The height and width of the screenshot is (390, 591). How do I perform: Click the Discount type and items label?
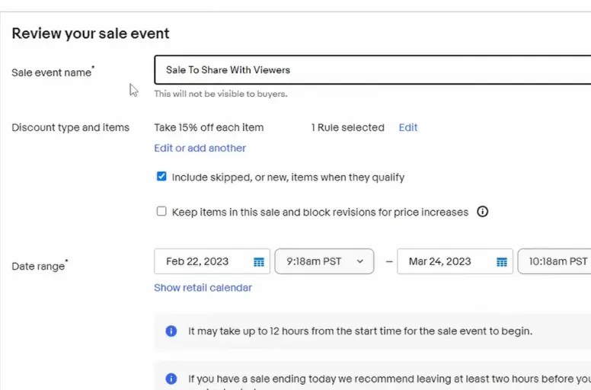click(x=71, y=128)
